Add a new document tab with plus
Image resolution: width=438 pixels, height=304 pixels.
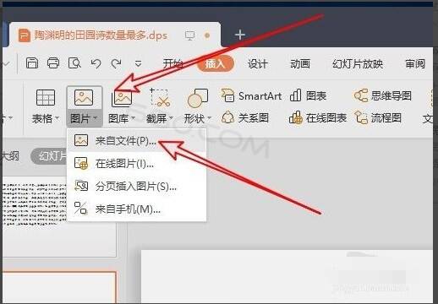240,35
